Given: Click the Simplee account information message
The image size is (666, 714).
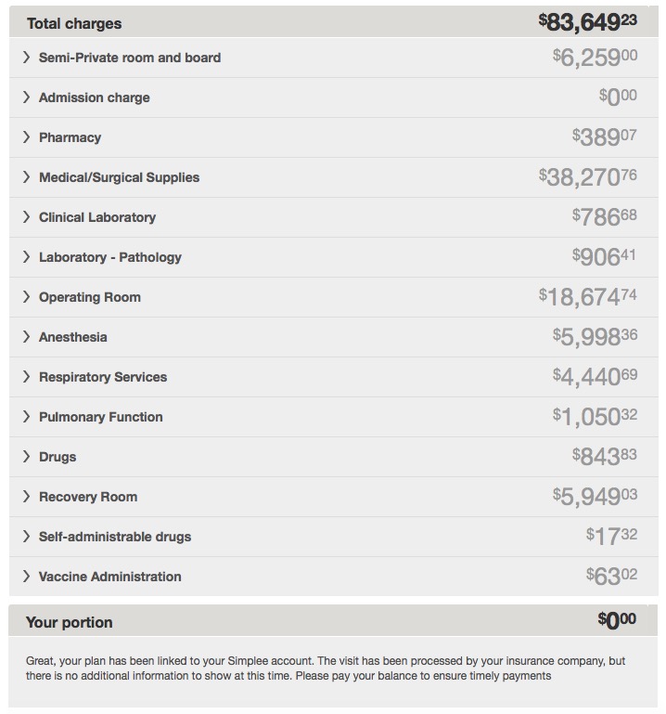Looking at the screenshot, I should pos(326,668).
